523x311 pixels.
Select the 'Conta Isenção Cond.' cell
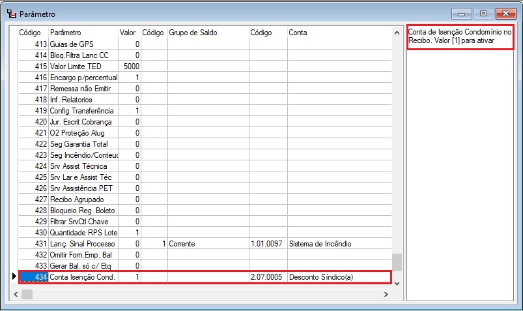pyautogui.click(x=83, y=277)
